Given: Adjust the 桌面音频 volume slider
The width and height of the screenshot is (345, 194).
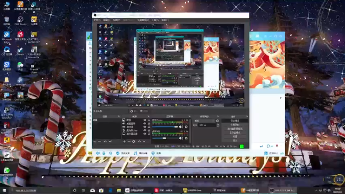Looking at the screenshot, I should point(165,138).
